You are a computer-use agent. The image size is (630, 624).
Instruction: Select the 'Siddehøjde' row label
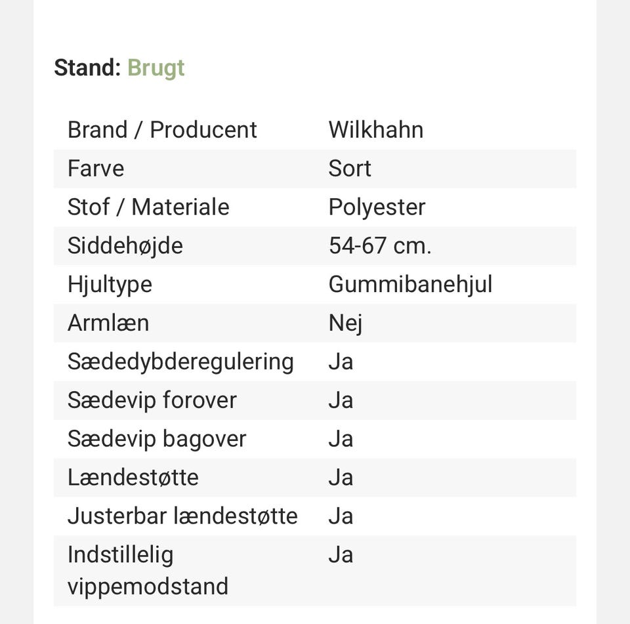pyautogui.click(x=125, y=245)
